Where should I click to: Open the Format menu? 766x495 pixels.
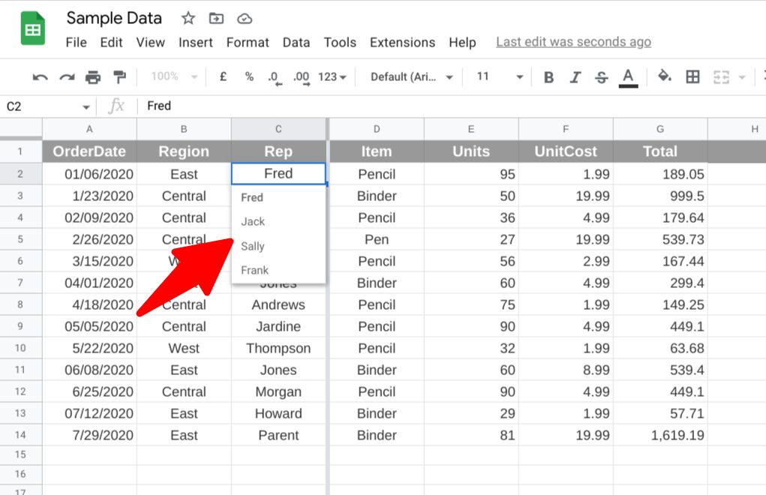247,43
